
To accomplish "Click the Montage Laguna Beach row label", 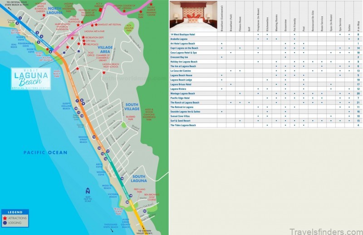I will (182, 93).
